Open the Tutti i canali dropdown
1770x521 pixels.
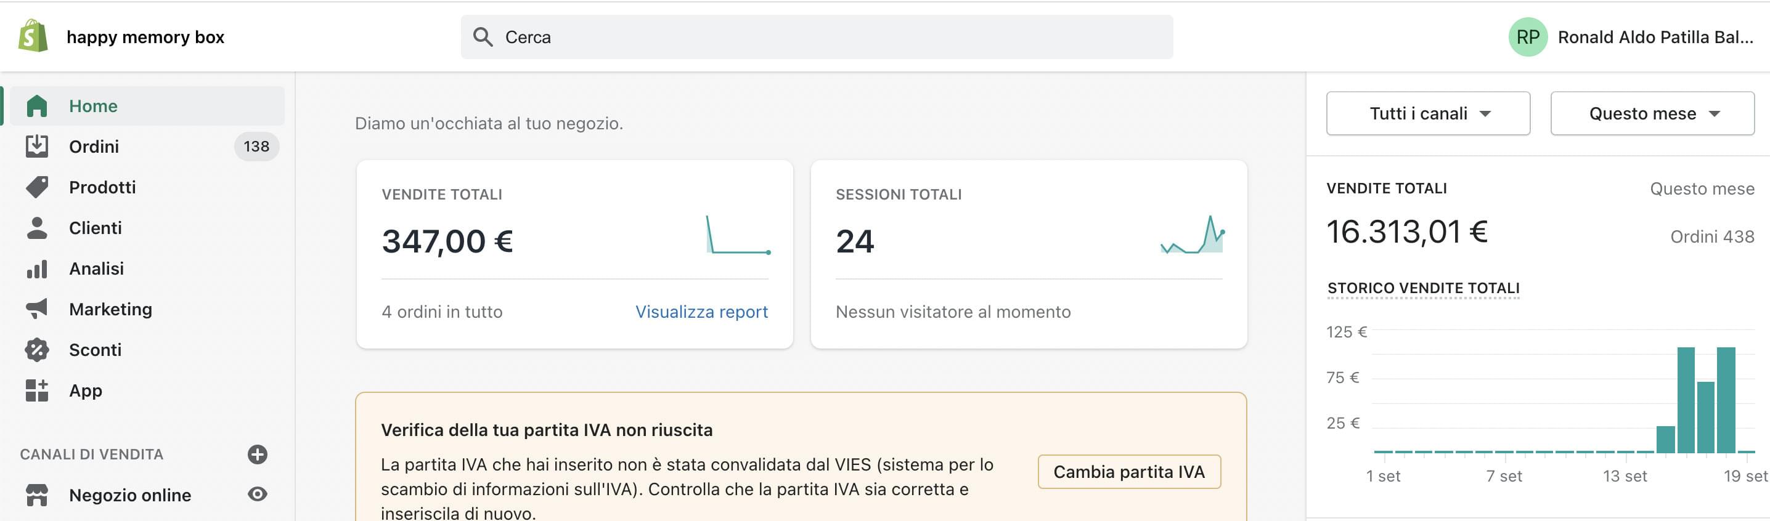tap(1427, 113)
